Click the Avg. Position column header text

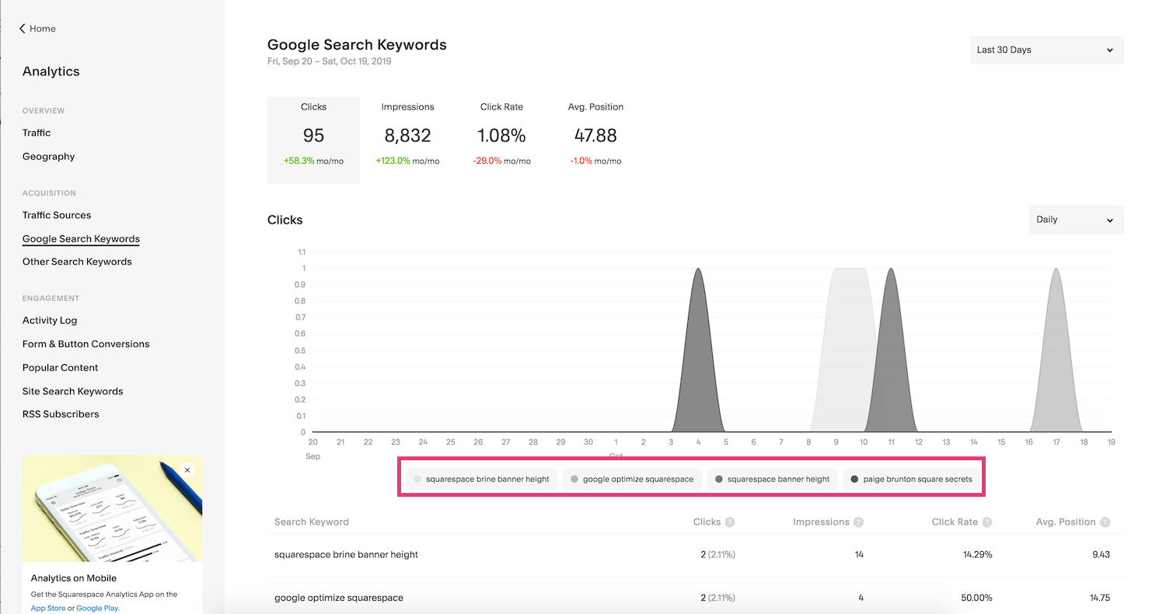click(x=1066, y=522)
